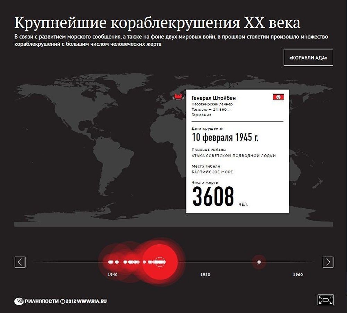Click «Пассажирский лайнер» ship type text

click(x=212, y=104)
